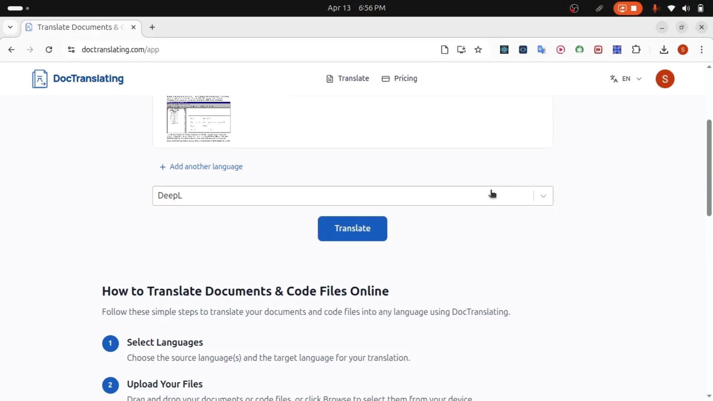Click the screen recording stop indicator
The image size is (713, 401).
[x=628, y=8]
